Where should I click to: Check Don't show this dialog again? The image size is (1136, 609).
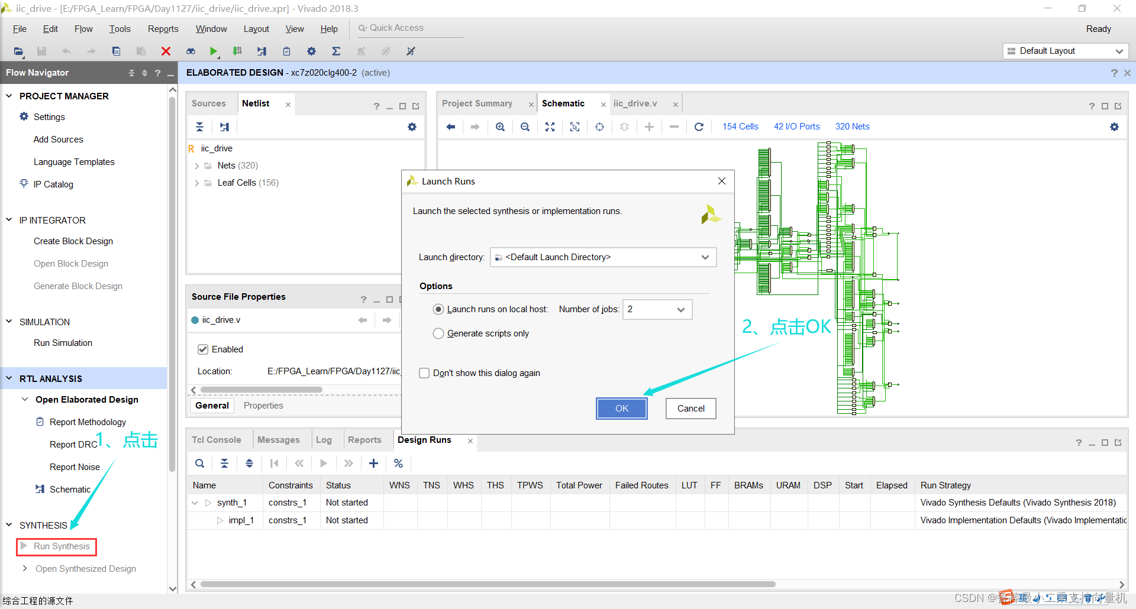pyautogui.click(x=424, y=373)
